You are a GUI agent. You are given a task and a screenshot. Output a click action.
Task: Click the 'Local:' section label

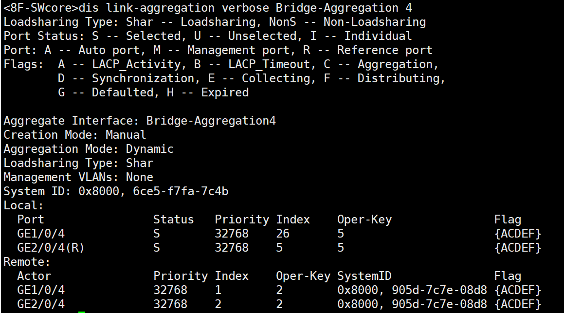click(x=24, y=205)
